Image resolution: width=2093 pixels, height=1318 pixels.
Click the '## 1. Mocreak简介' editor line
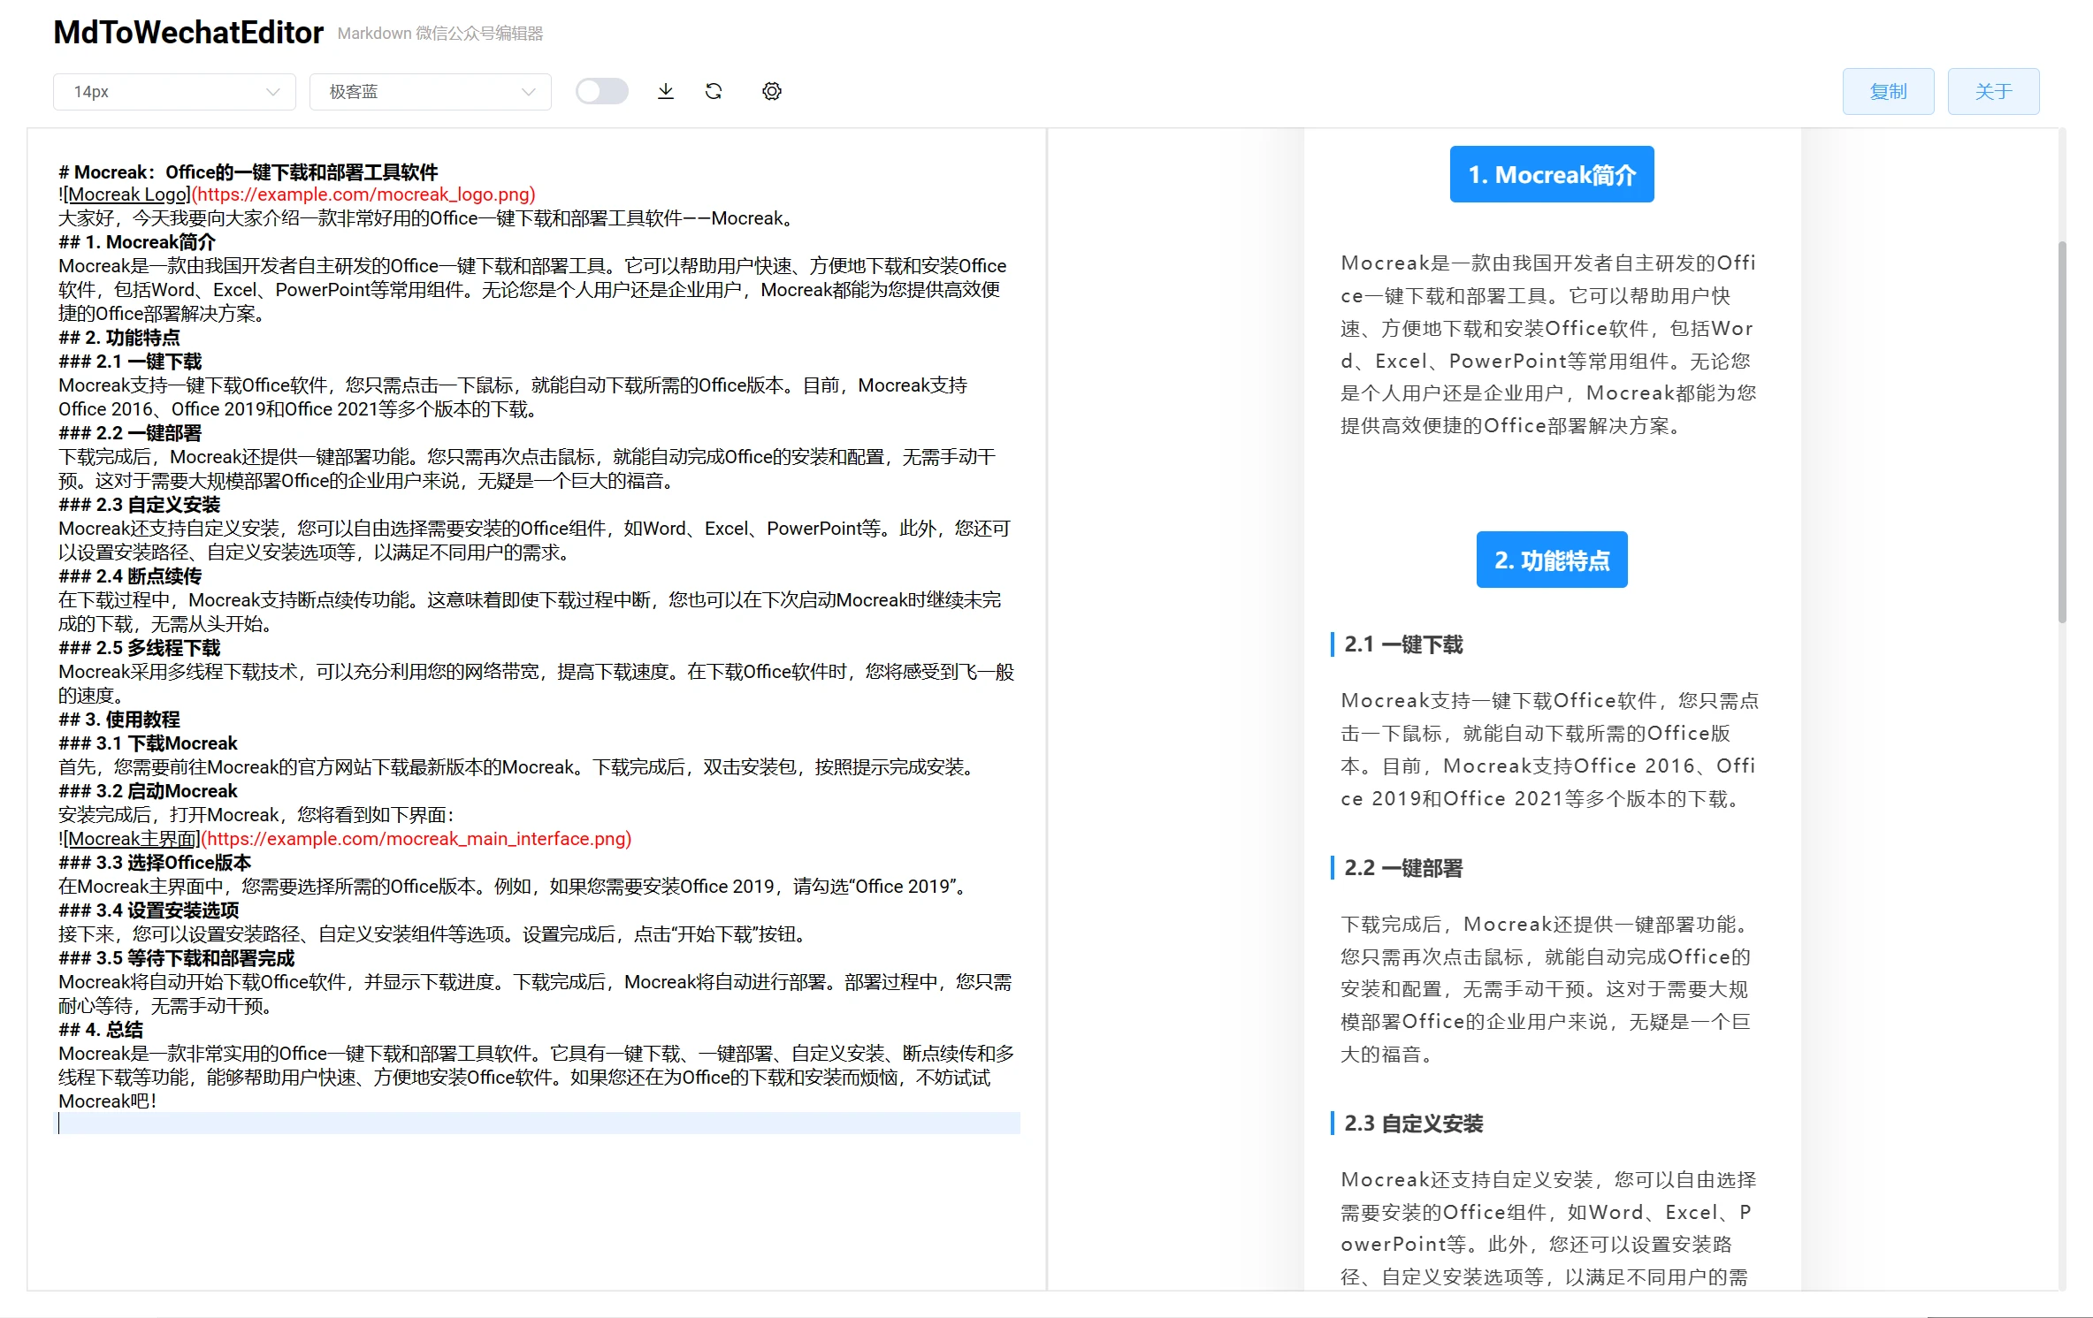[x=137, y=242]
